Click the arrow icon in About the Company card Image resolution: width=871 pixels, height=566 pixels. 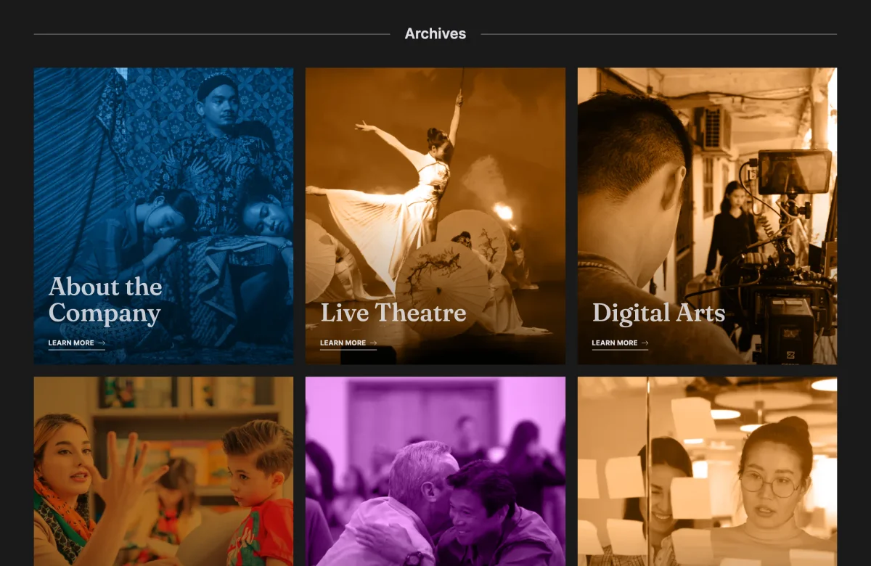(x=102, y=343)
